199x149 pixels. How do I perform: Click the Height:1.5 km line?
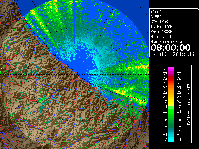[164, 37]
